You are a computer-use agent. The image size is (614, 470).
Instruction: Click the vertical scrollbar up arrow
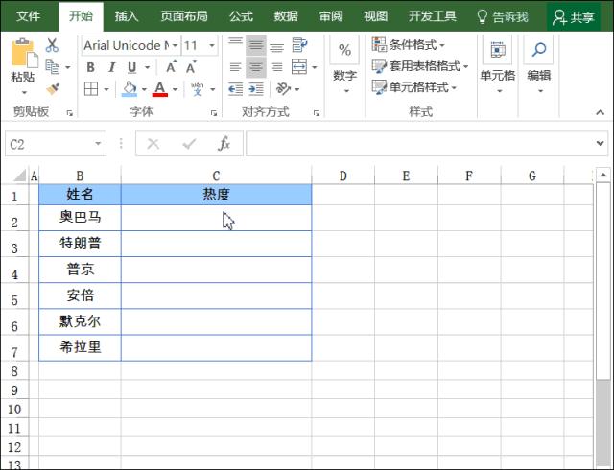pos(603,175)
